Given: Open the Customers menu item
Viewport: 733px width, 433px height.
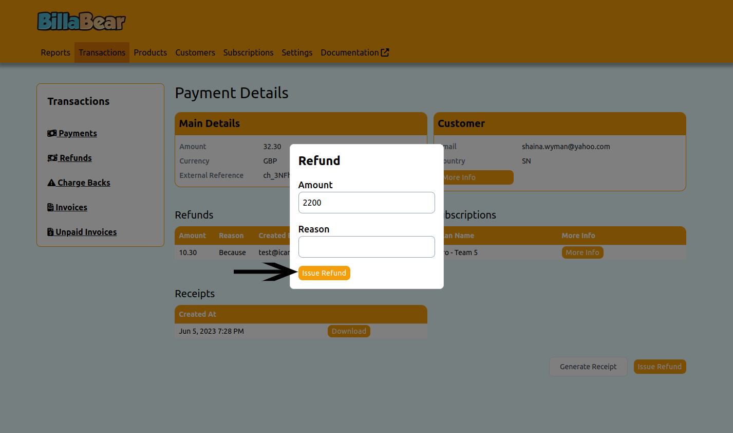Looking at the screenshot, I should (x=195, y=52).
